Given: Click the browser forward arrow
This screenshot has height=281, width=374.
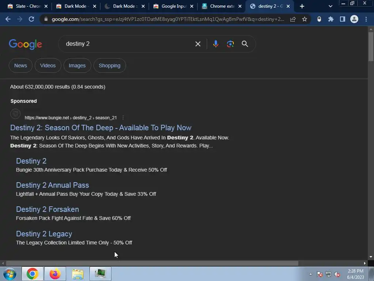Looking at the screenshot, I should pyautogui.click(x=20, y=19).
